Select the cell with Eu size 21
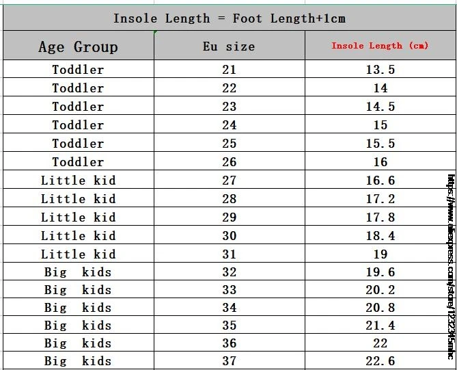 point(230,69)
